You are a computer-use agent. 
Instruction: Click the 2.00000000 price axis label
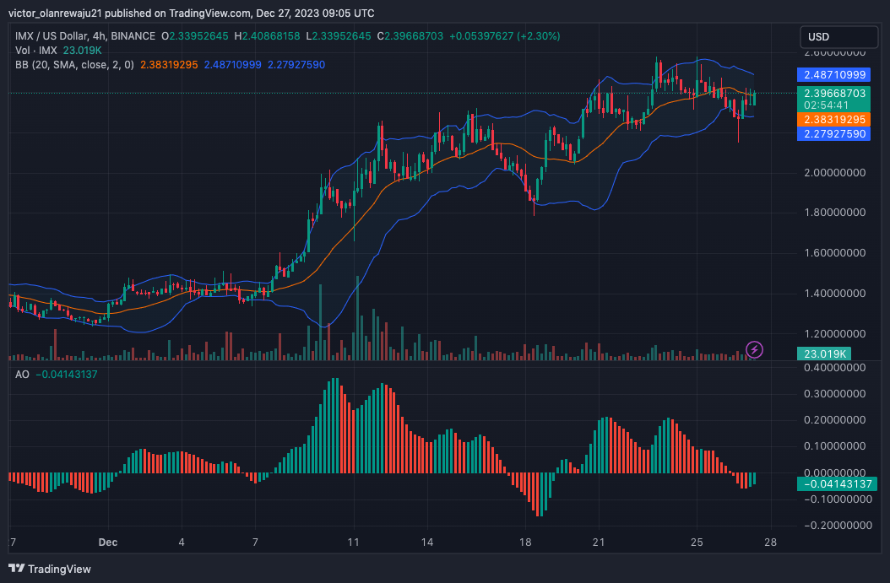click(834, 172)
